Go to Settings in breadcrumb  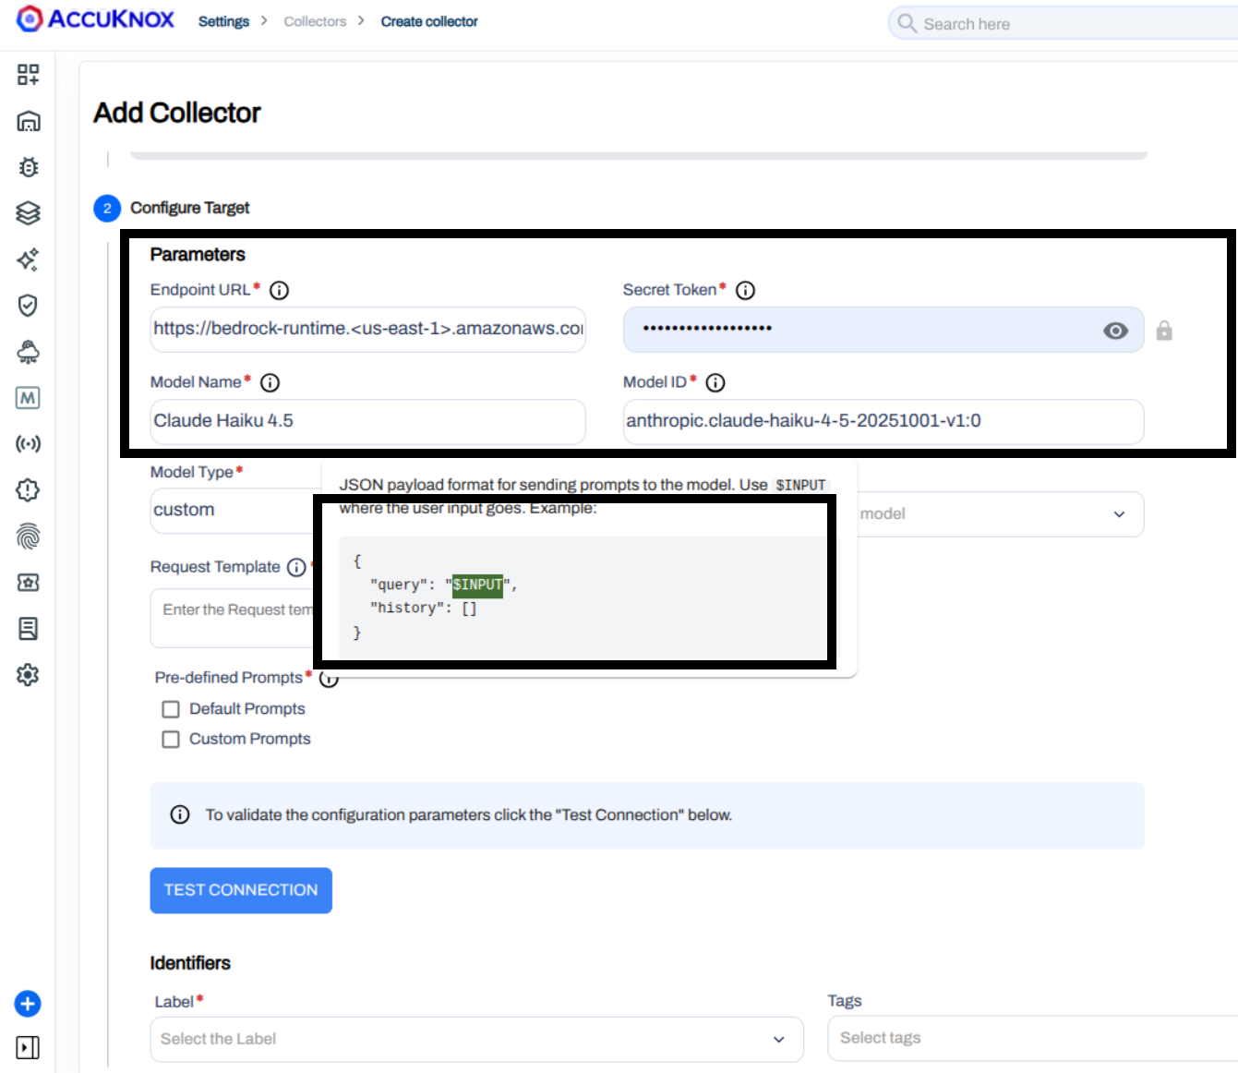pyautogui.click(x=223, y=21)
